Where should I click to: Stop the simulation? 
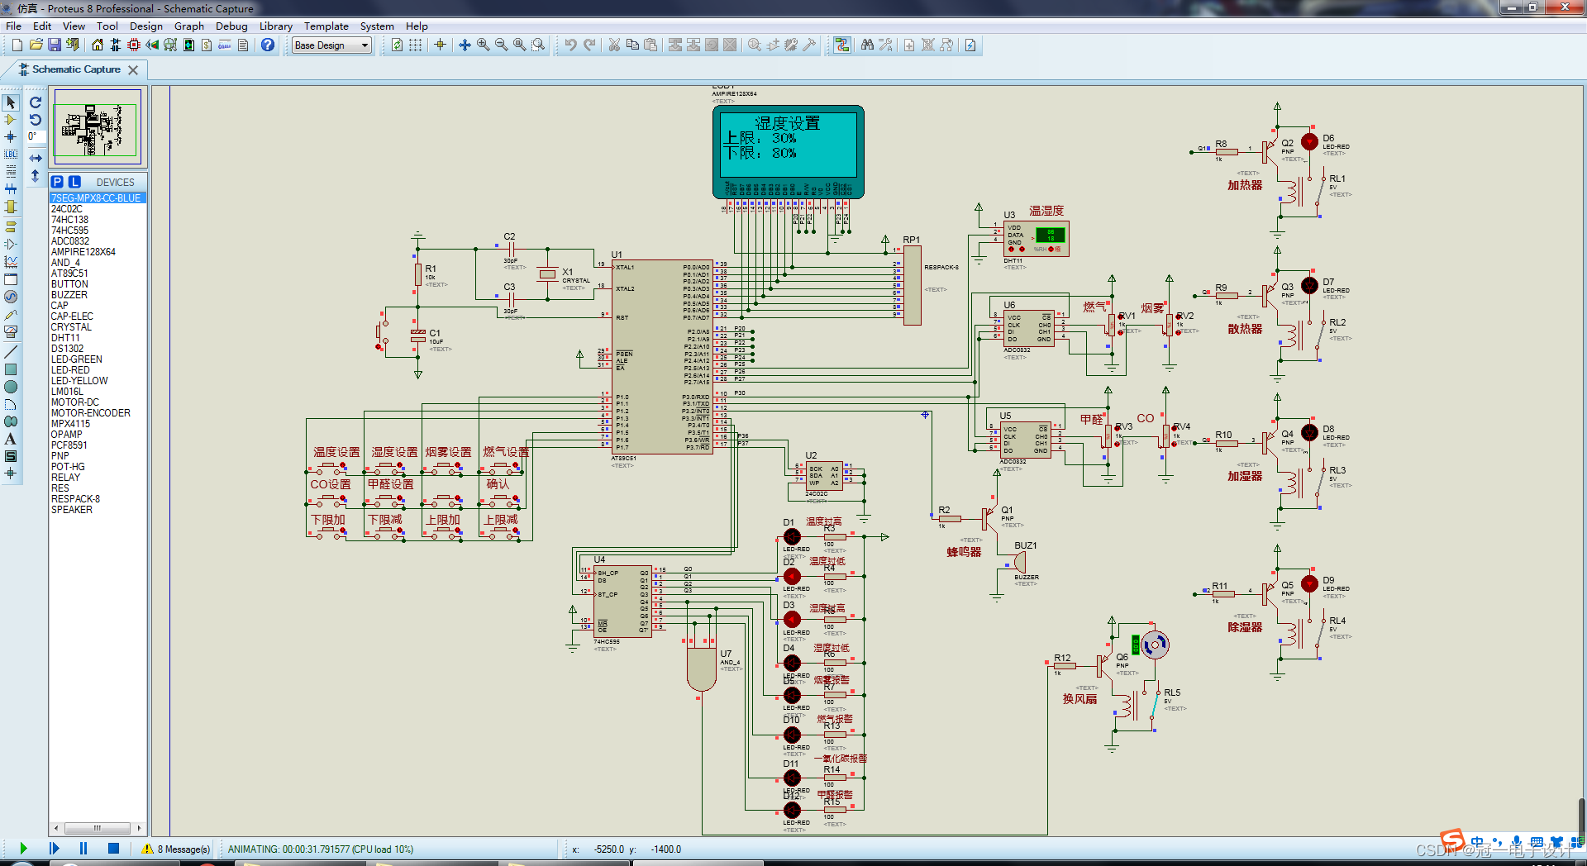[x=114, y=848]
